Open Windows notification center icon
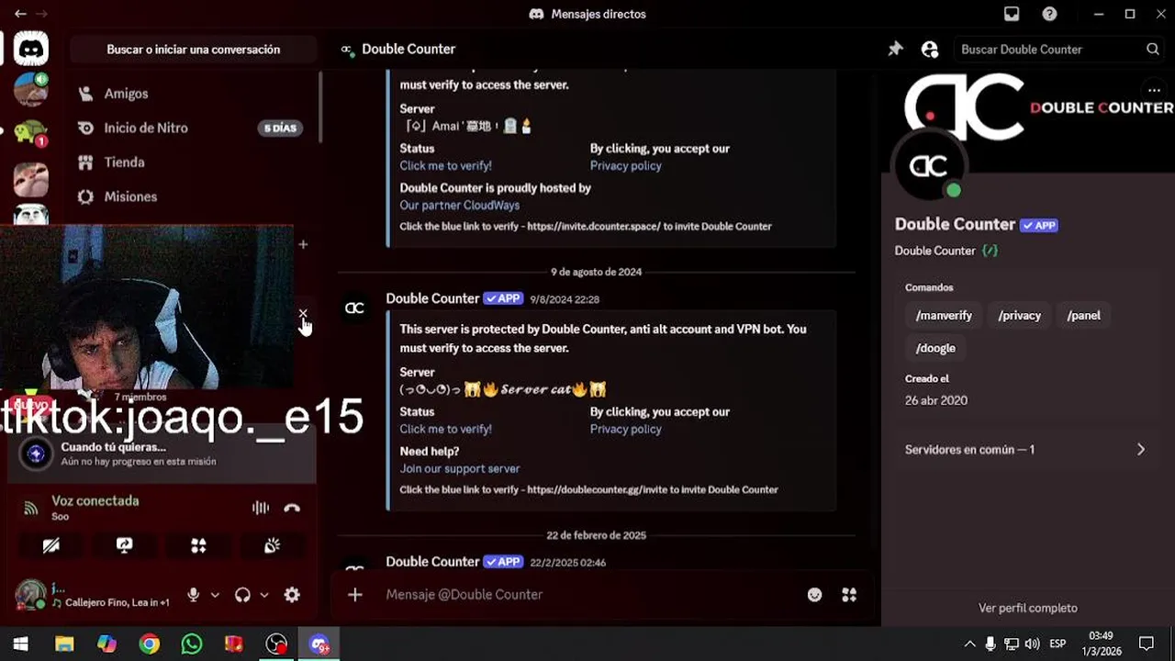 click(1146, 644)
